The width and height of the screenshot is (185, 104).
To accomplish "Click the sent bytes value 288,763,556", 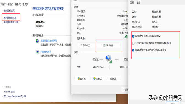I will click(x=98, y=67).
